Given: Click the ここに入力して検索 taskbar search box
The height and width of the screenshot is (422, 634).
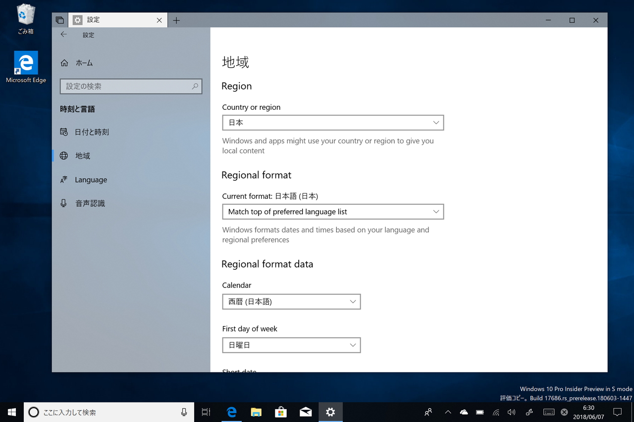Looking at the screenshot, I should click(x=109, y=412).
